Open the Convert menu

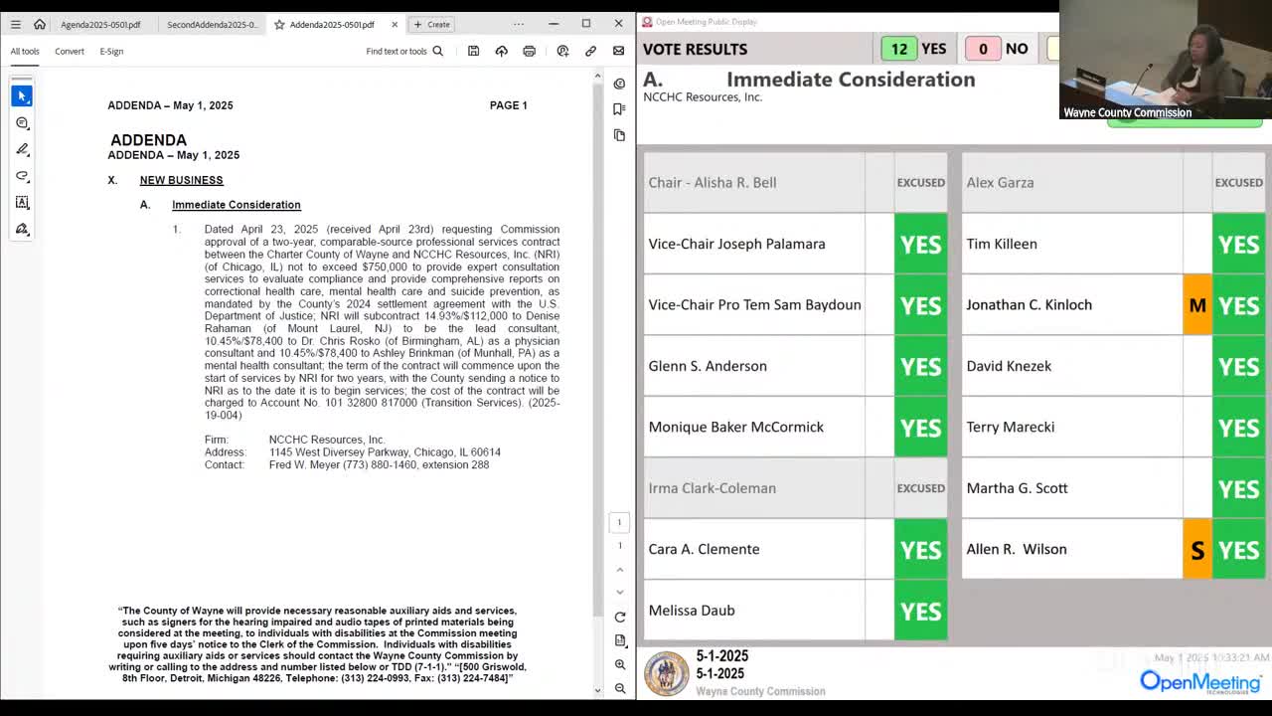(x=70, y=51)
